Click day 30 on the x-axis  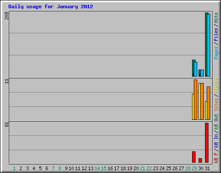pyautogui.click(x=201, y=168)
